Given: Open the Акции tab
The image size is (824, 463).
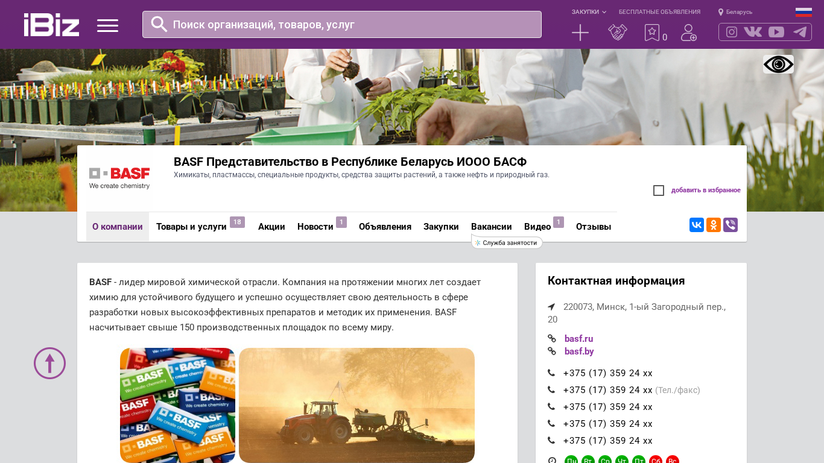Looking at the screenshot, I should [271, 227].
